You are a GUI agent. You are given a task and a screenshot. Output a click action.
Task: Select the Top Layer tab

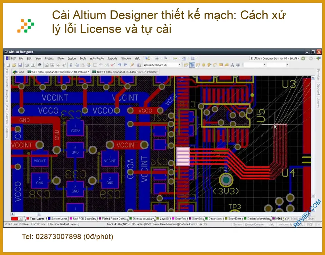click(35, 219)
